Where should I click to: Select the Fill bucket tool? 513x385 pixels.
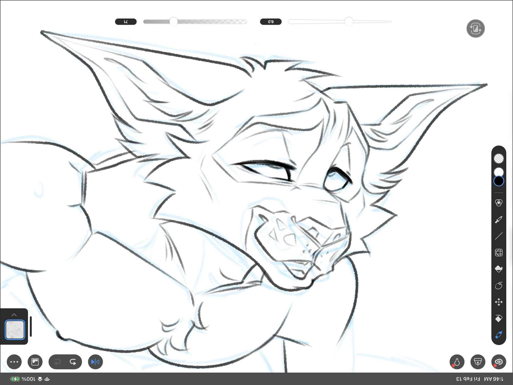coord(498,269)
